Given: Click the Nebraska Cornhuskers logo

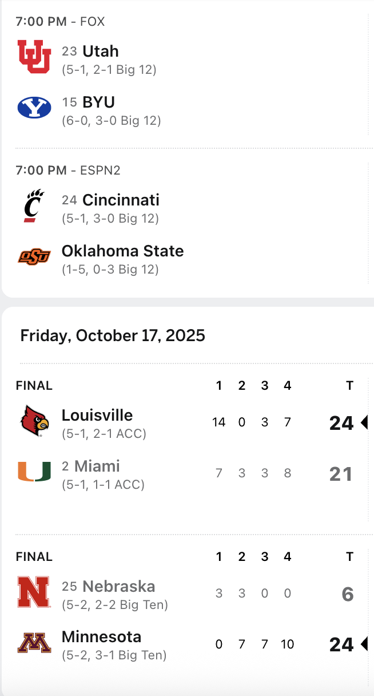Looking at the screenshot, I should (x=34, y=592).
